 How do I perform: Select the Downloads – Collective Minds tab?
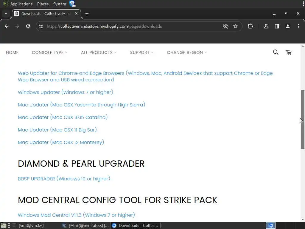(46, 13)
